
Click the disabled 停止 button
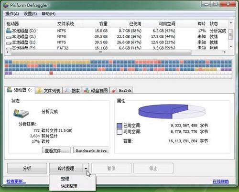(x=153, y=168)
